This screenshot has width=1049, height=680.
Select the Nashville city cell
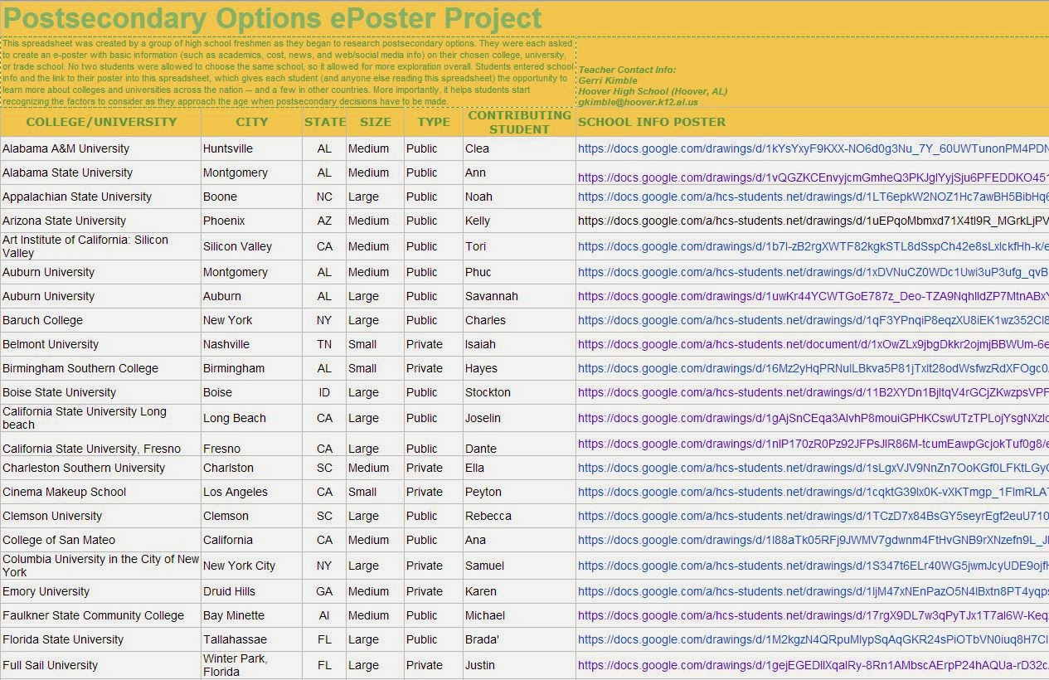[252, 344]
